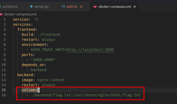177x104 pixels.
Task: Click the nginx:latest image value
Action: tap(51, 80)
